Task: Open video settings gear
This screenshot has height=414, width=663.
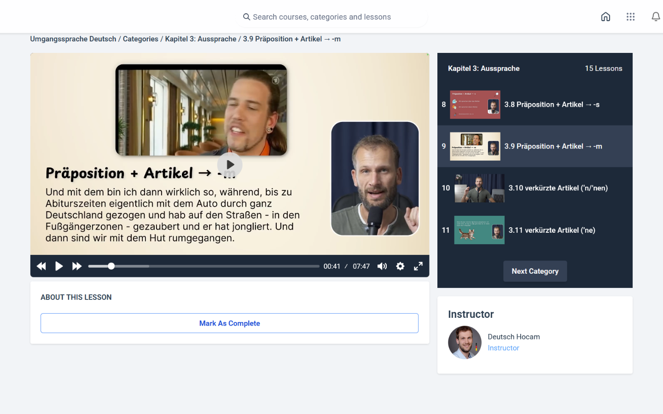Action: pos(400,266)
